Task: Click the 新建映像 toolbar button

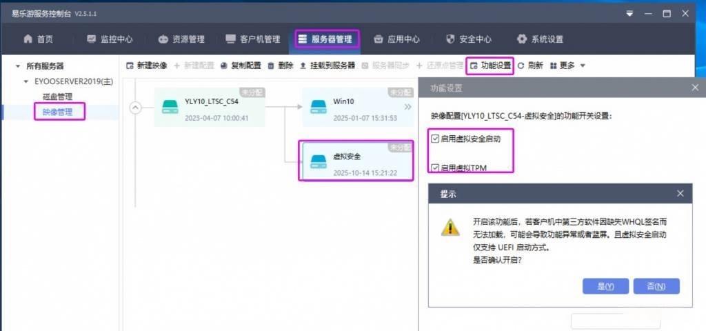Action: point(147,66)
